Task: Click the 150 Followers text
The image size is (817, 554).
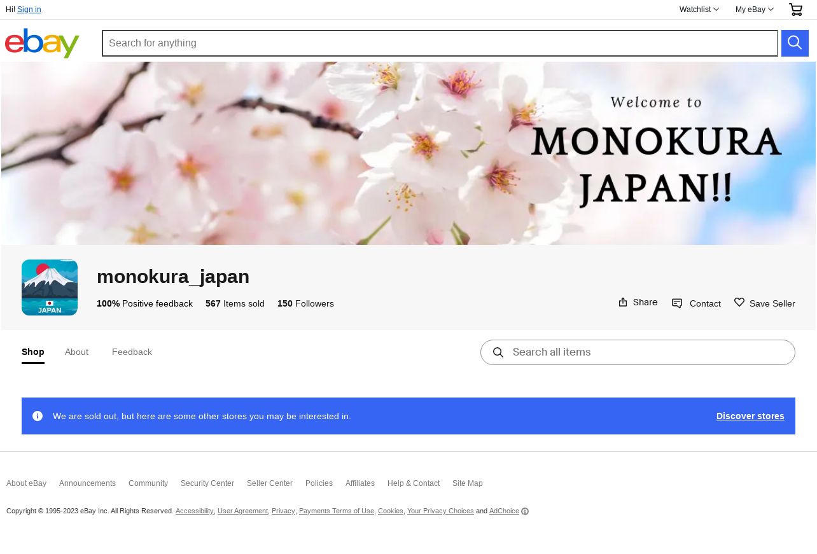Action: pos(305,304)
